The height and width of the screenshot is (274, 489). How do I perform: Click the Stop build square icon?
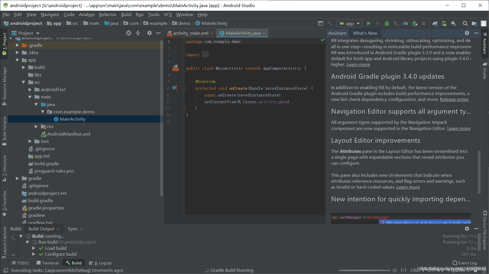tap(424, 23)
